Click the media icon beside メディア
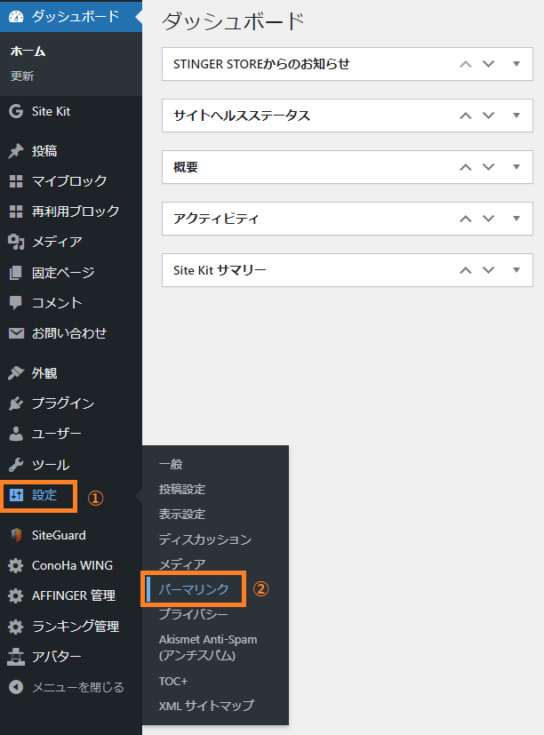 click(16, 242)
